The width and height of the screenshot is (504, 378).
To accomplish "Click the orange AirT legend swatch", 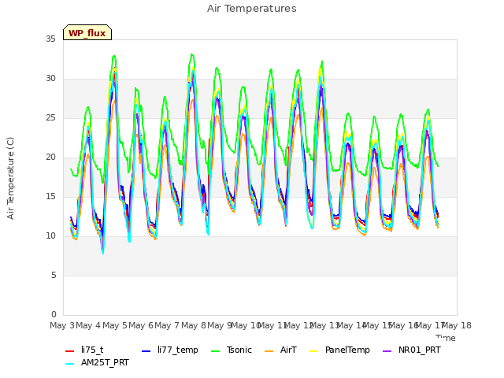I will [x=269, y=351].
